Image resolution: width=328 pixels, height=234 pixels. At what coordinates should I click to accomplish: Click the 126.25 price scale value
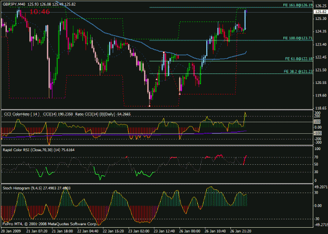click(321, 6)
